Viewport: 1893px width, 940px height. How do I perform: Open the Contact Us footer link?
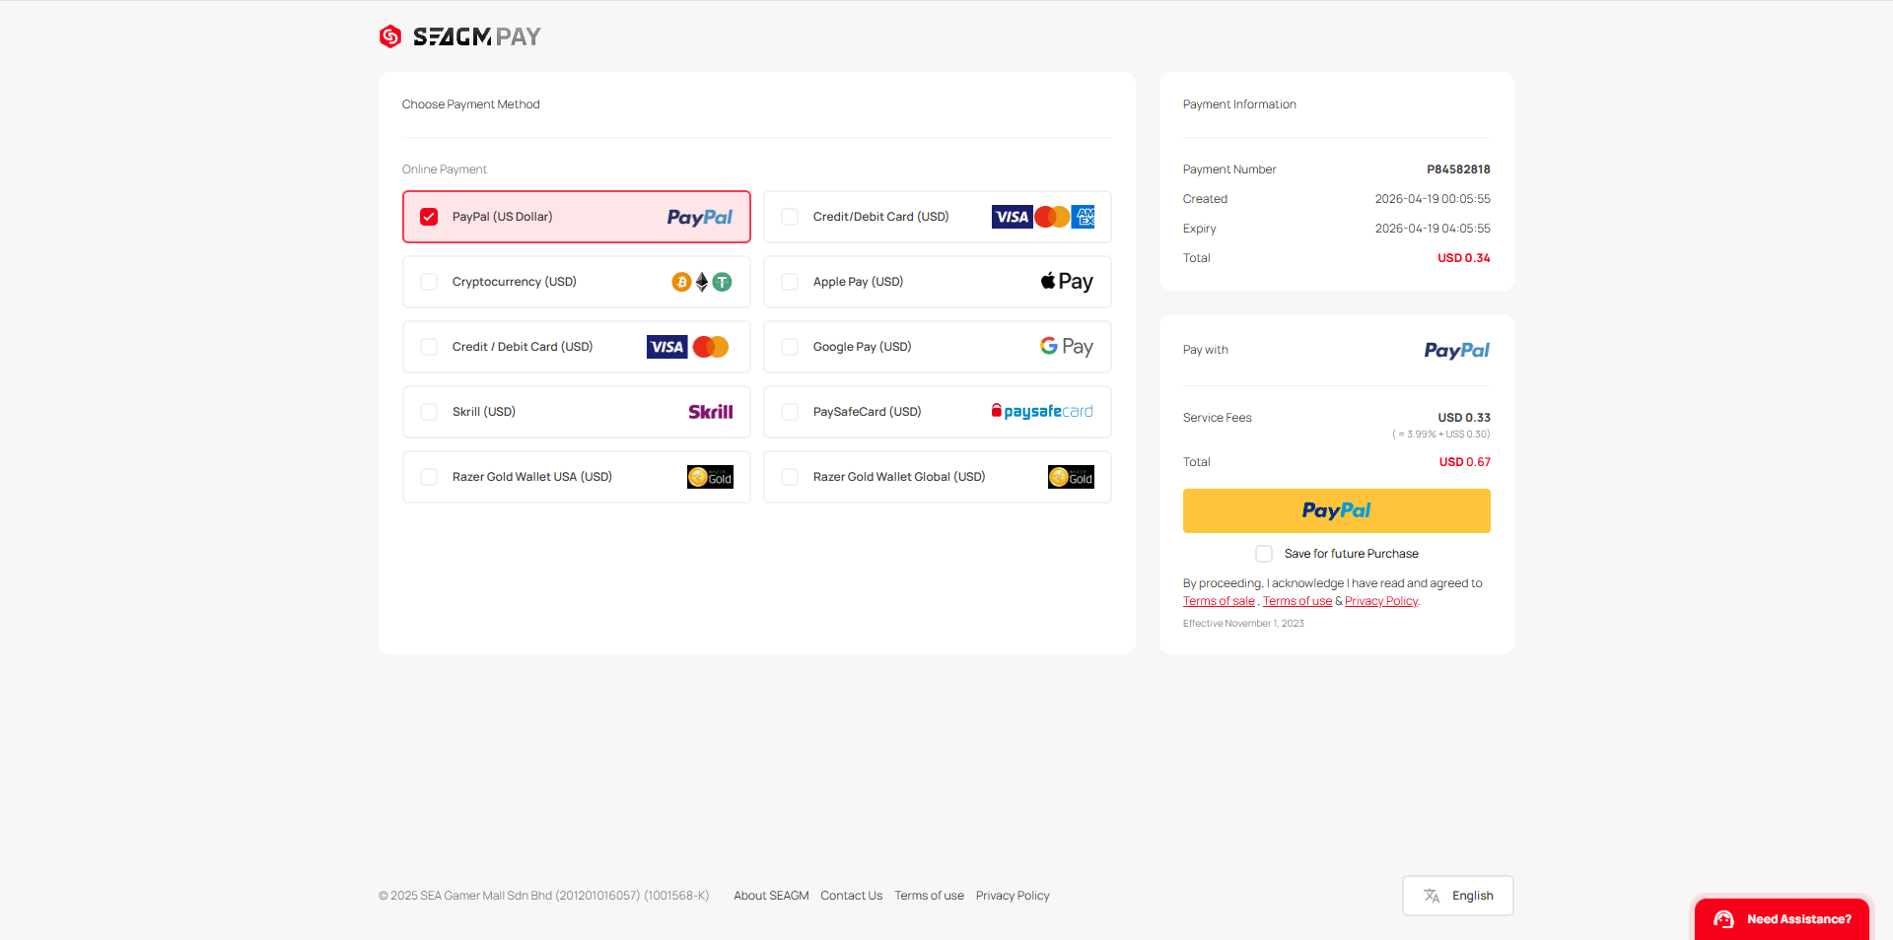coord(851,896)
